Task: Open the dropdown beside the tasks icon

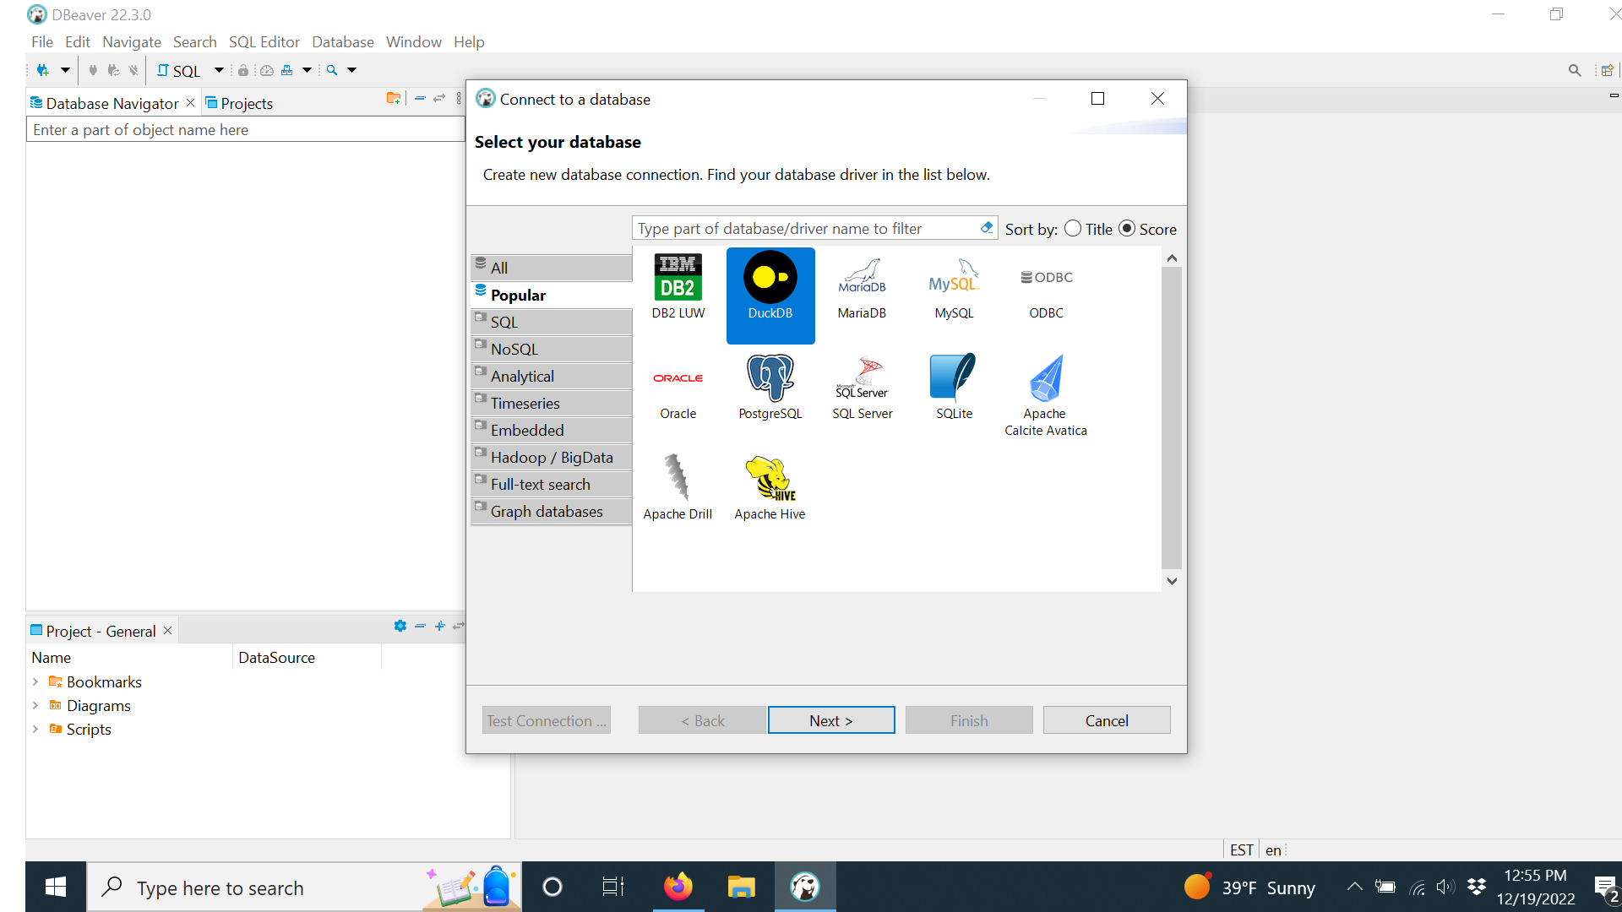Action: tap(308, 70)
